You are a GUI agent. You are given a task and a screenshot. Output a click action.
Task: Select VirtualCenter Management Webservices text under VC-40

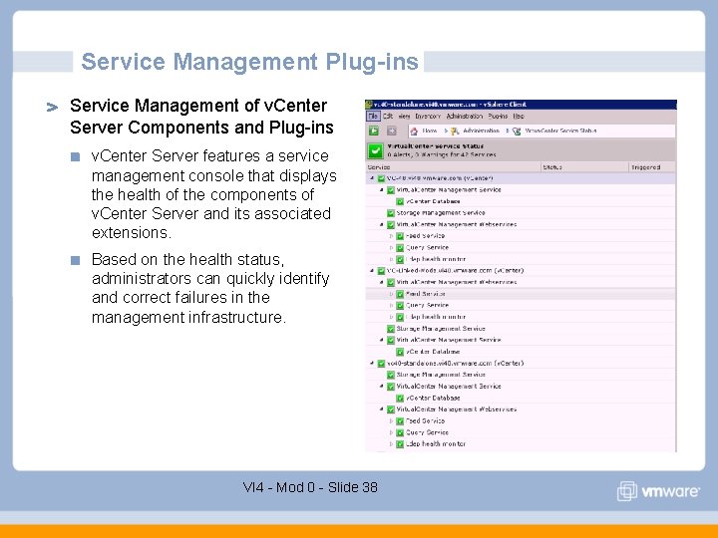coord(457,224)
